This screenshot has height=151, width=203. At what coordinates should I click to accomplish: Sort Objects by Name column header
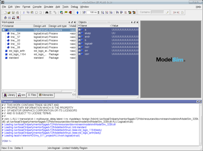pos(95,26)
